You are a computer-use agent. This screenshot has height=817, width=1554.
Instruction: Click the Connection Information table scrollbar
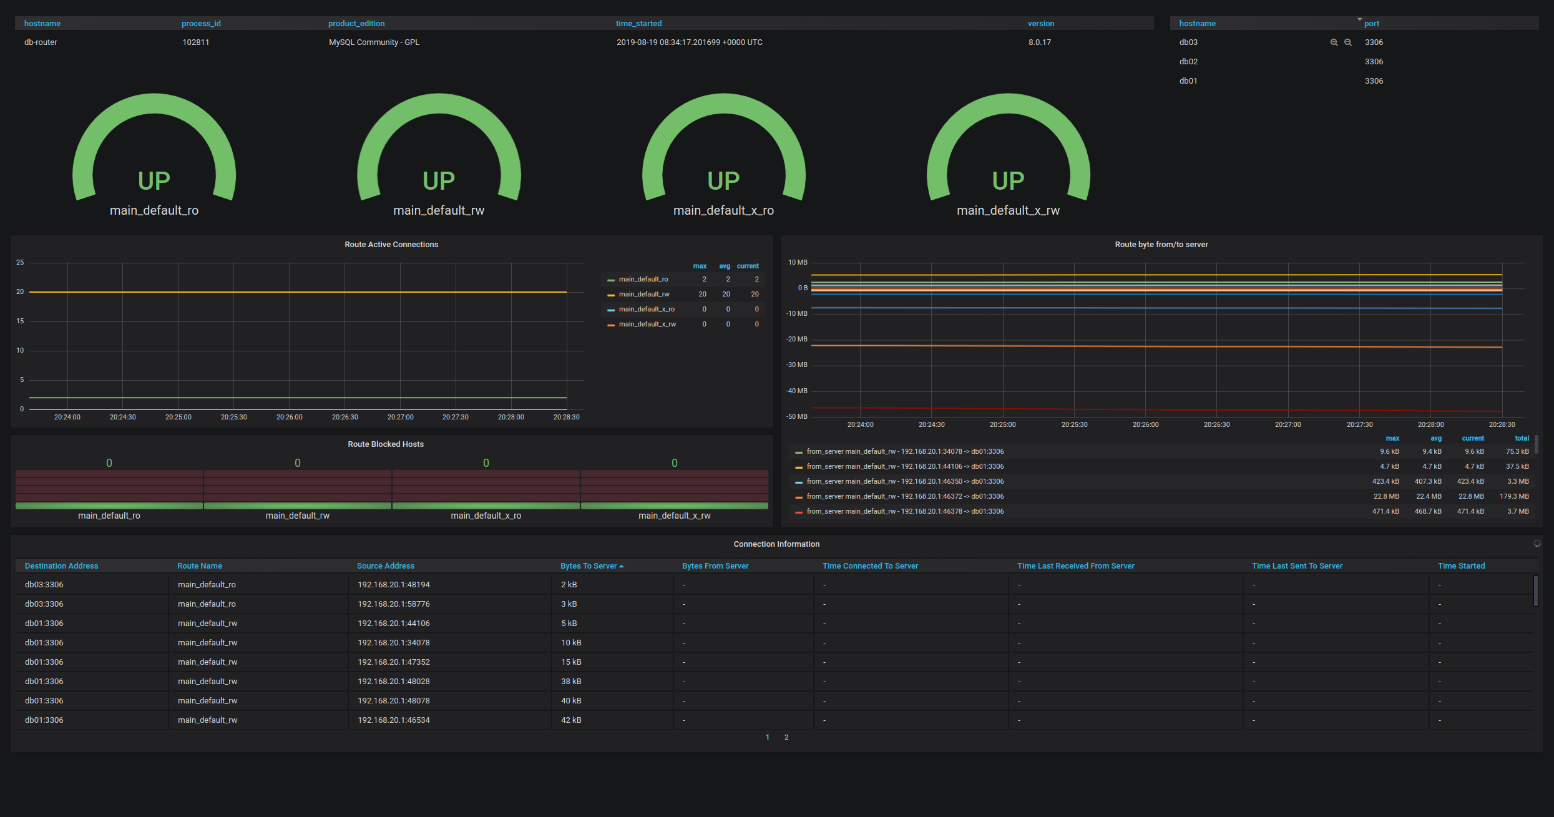pyautogui.click(x=1535, y=591)
